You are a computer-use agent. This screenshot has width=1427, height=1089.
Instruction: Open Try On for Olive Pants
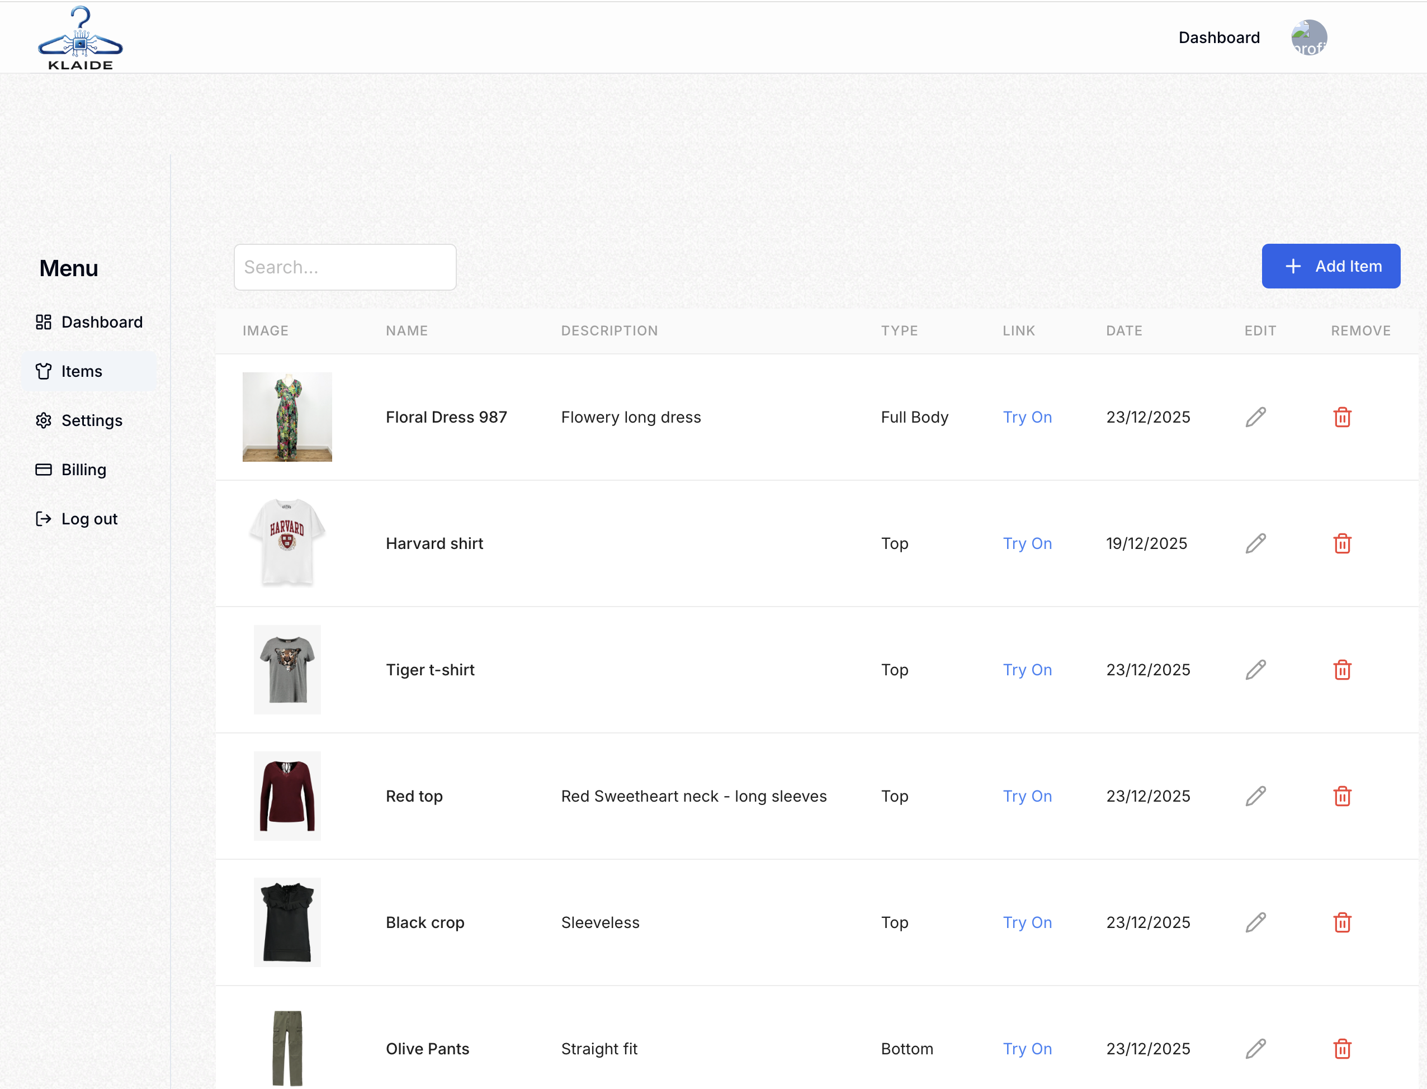point(1027,1048)
